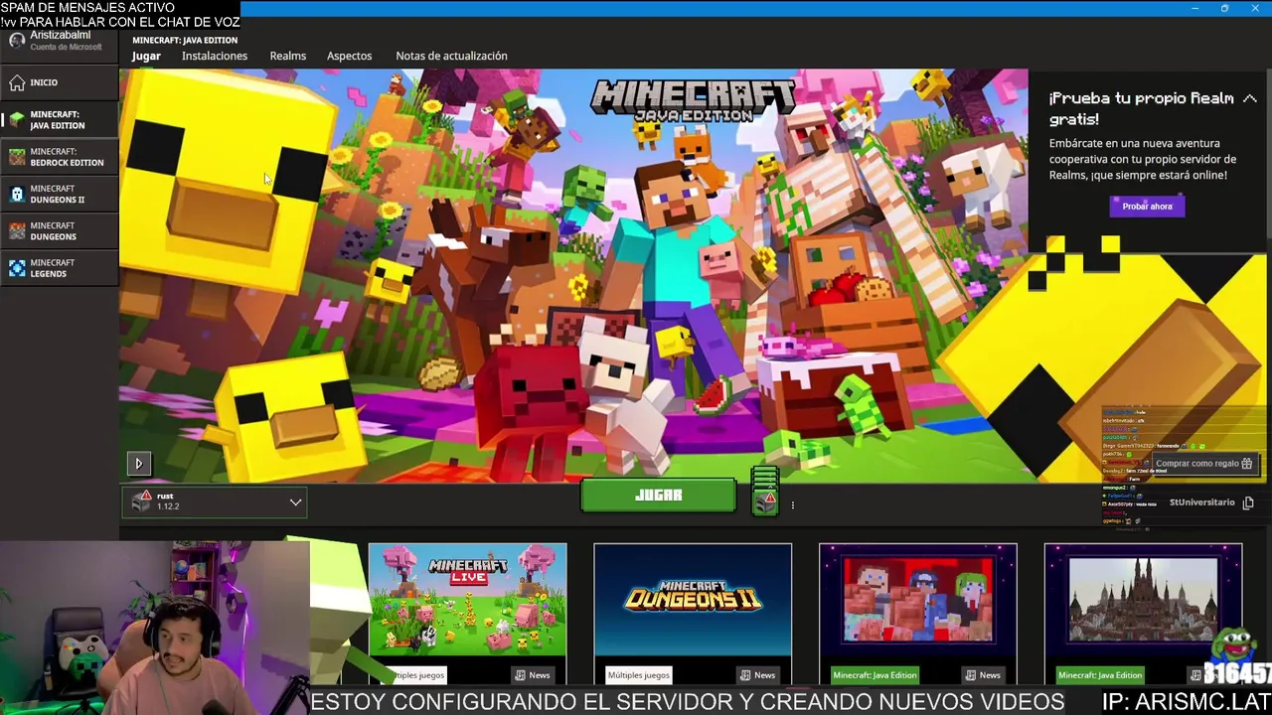This screenshot has height=715, width=1272.
Task: Open the three-dot menu beside JUGAR
Action: (x=792, y=504)
